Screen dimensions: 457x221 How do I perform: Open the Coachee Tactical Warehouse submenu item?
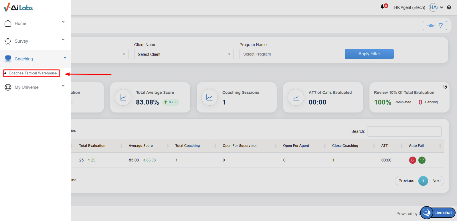(x=33, y=73)
